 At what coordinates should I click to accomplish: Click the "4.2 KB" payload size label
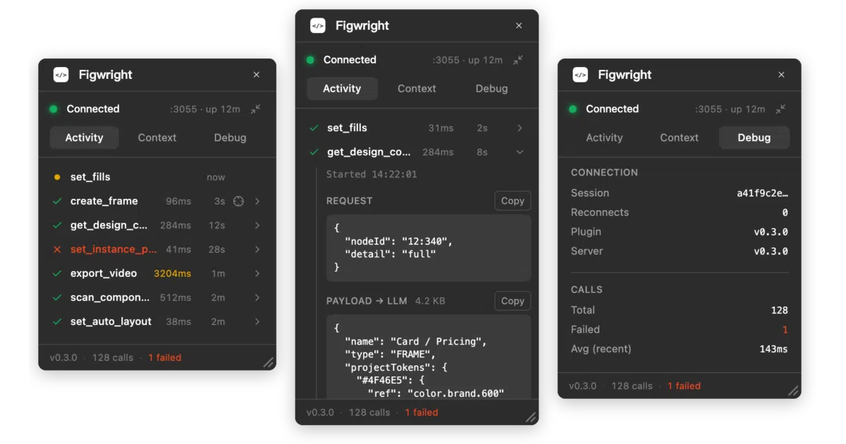pos(430,301)
